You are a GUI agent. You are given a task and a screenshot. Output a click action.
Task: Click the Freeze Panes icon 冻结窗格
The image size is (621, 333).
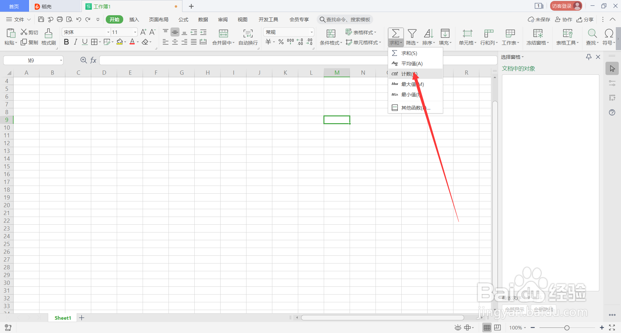click(x=537, y=37)
